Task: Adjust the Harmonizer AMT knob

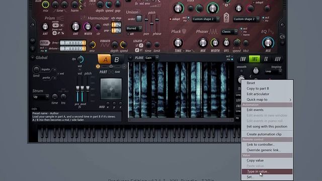Action: 75,27
